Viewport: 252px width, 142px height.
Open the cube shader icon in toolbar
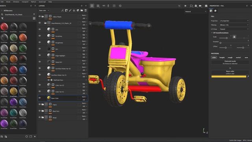click(196, 6)
